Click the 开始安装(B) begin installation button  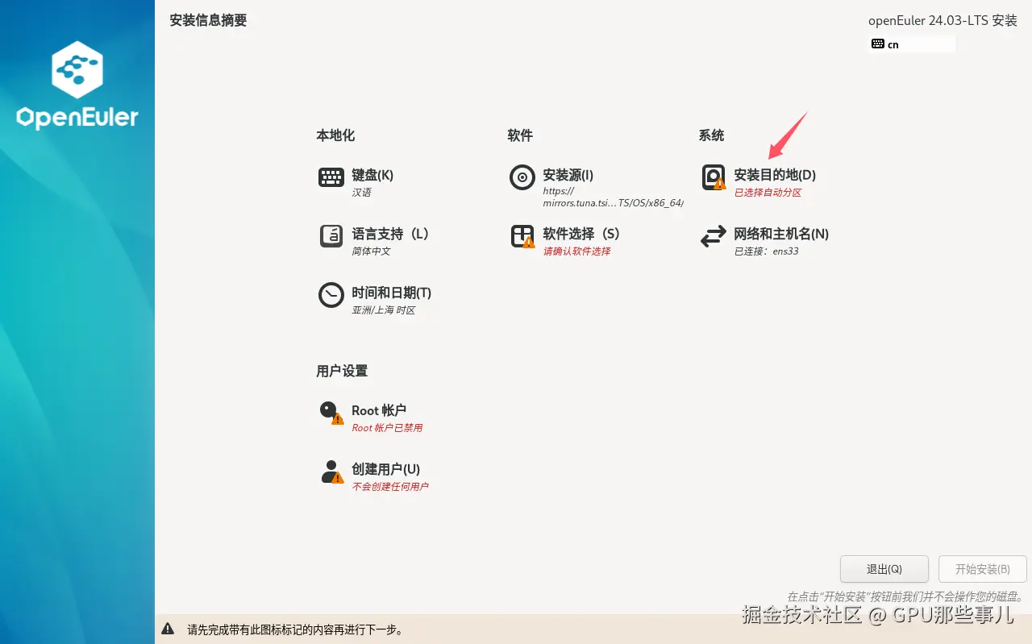click(x=982, y=568)
